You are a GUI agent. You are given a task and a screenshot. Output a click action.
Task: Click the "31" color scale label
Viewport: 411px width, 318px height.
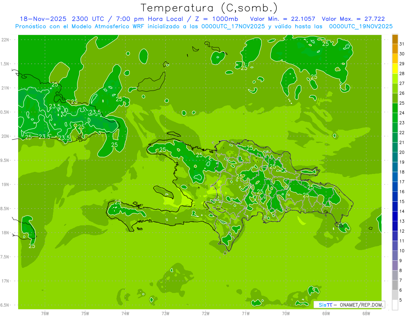point(402,44)
